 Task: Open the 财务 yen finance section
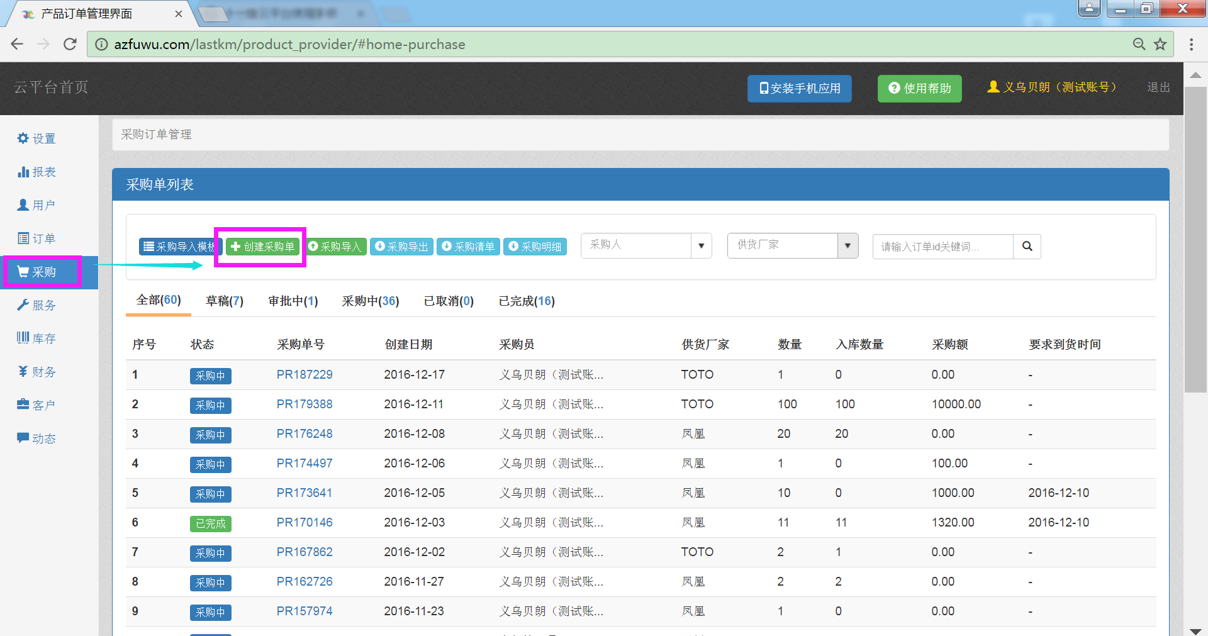(x=36, y=372)
